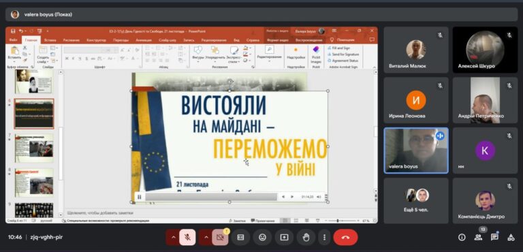Open microphone audio settings chevron
The height and width of the screenshot is (252, 523).
coord(173,237)
